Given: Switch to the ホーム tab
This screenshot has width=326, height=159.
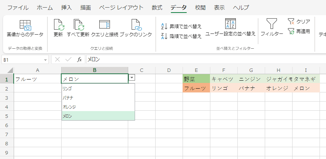Looking at the screenshot, I should click(x=45, y=8).
